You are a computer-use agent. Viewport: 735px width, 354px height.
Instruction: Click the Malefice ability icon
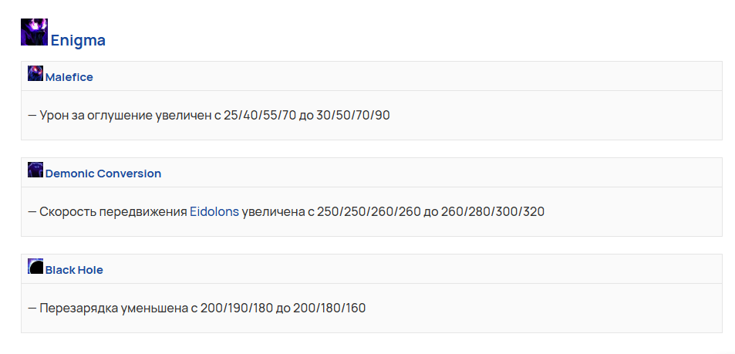click(35, 73)
